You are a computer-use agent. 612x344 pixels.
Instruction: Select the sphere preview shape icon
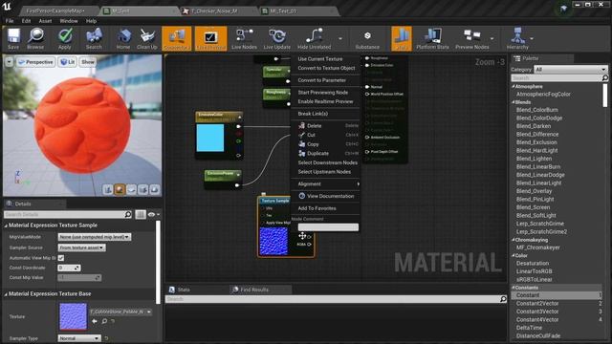coord(120,189)
